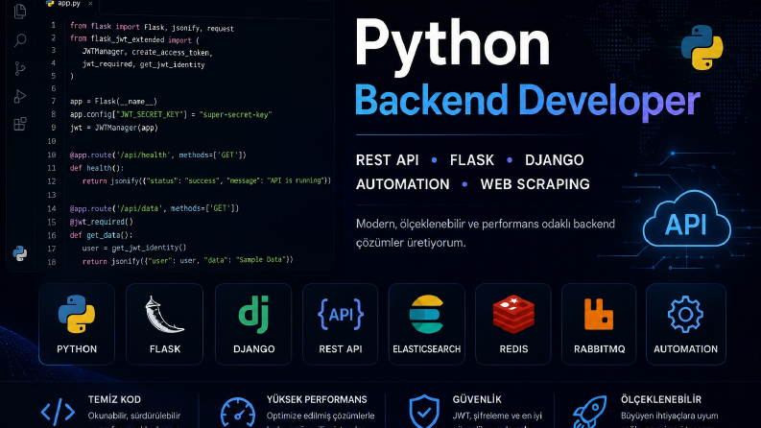The image size is (761, 428).
Task: Select the REST API braces icon card
Action: coord(341,324)
